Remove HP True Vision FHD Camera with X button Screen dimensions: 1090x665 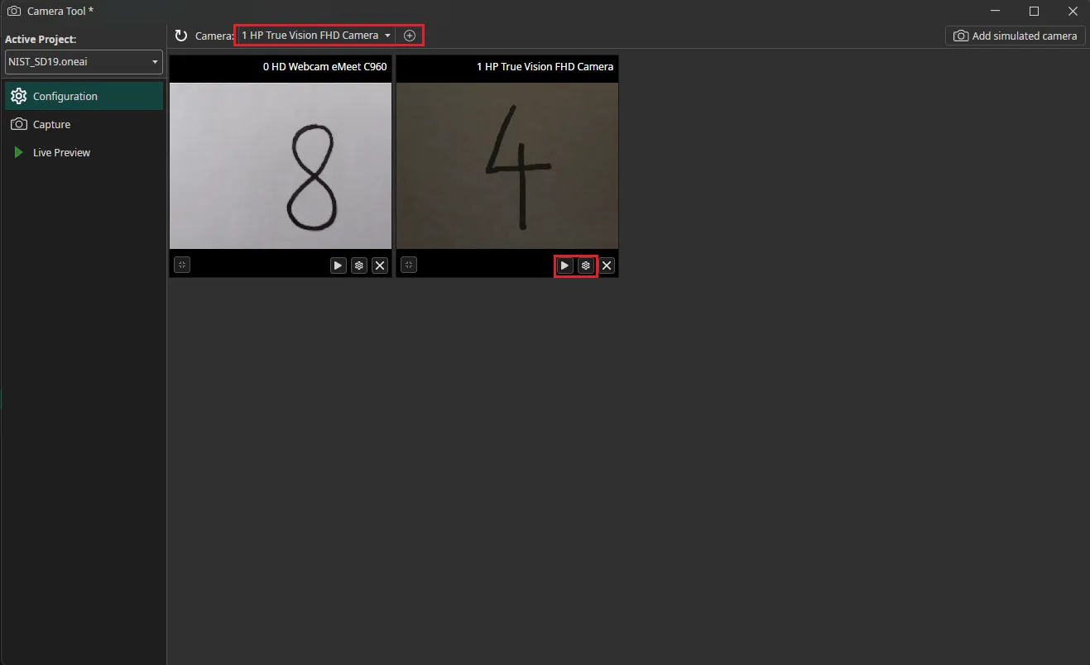pos(607,266)
